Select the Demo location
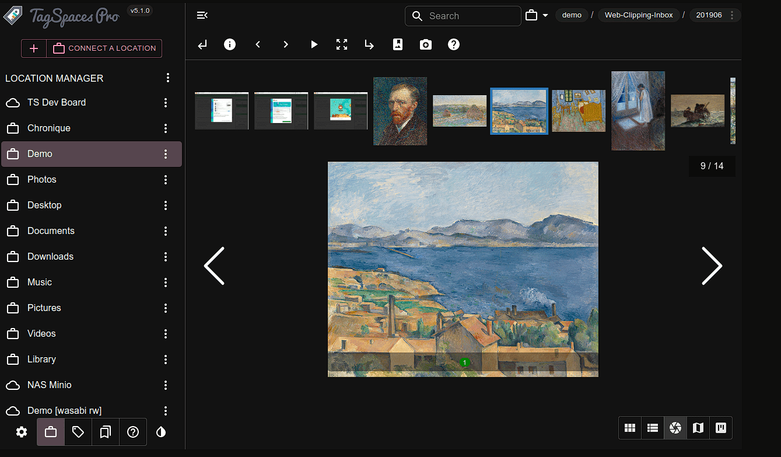The height and width of the screenshot is (457, 781). [92, 154]
